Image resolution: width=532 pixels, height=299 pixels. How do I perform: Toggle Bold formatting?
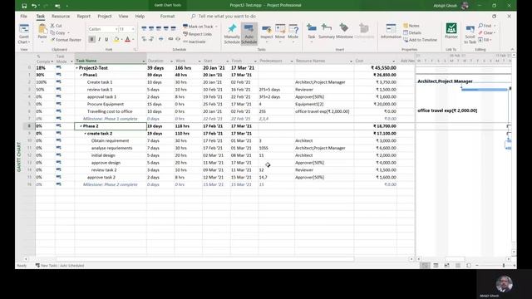point(91,40)
